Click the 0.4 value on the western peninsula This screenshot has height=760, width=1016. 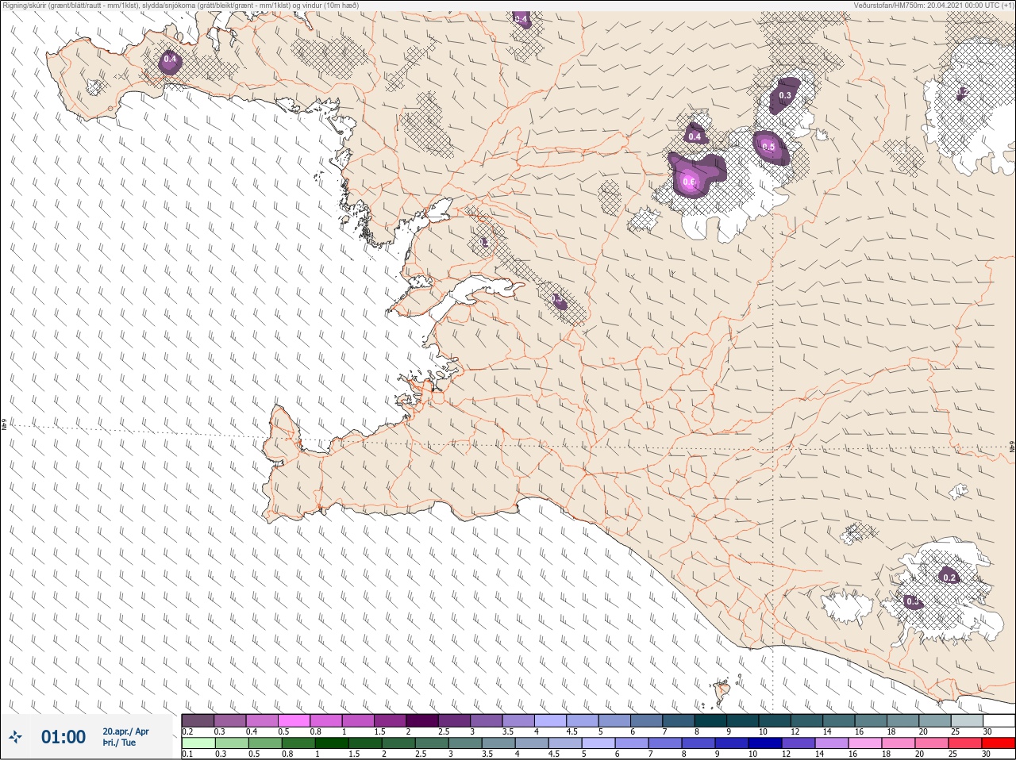tap(170, 59)
